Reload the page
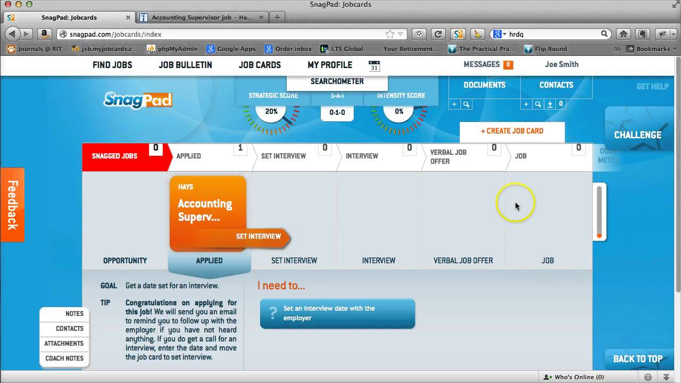Image resolution: width=681 pixels, height=383 pixels. click(x=438, y=34)
